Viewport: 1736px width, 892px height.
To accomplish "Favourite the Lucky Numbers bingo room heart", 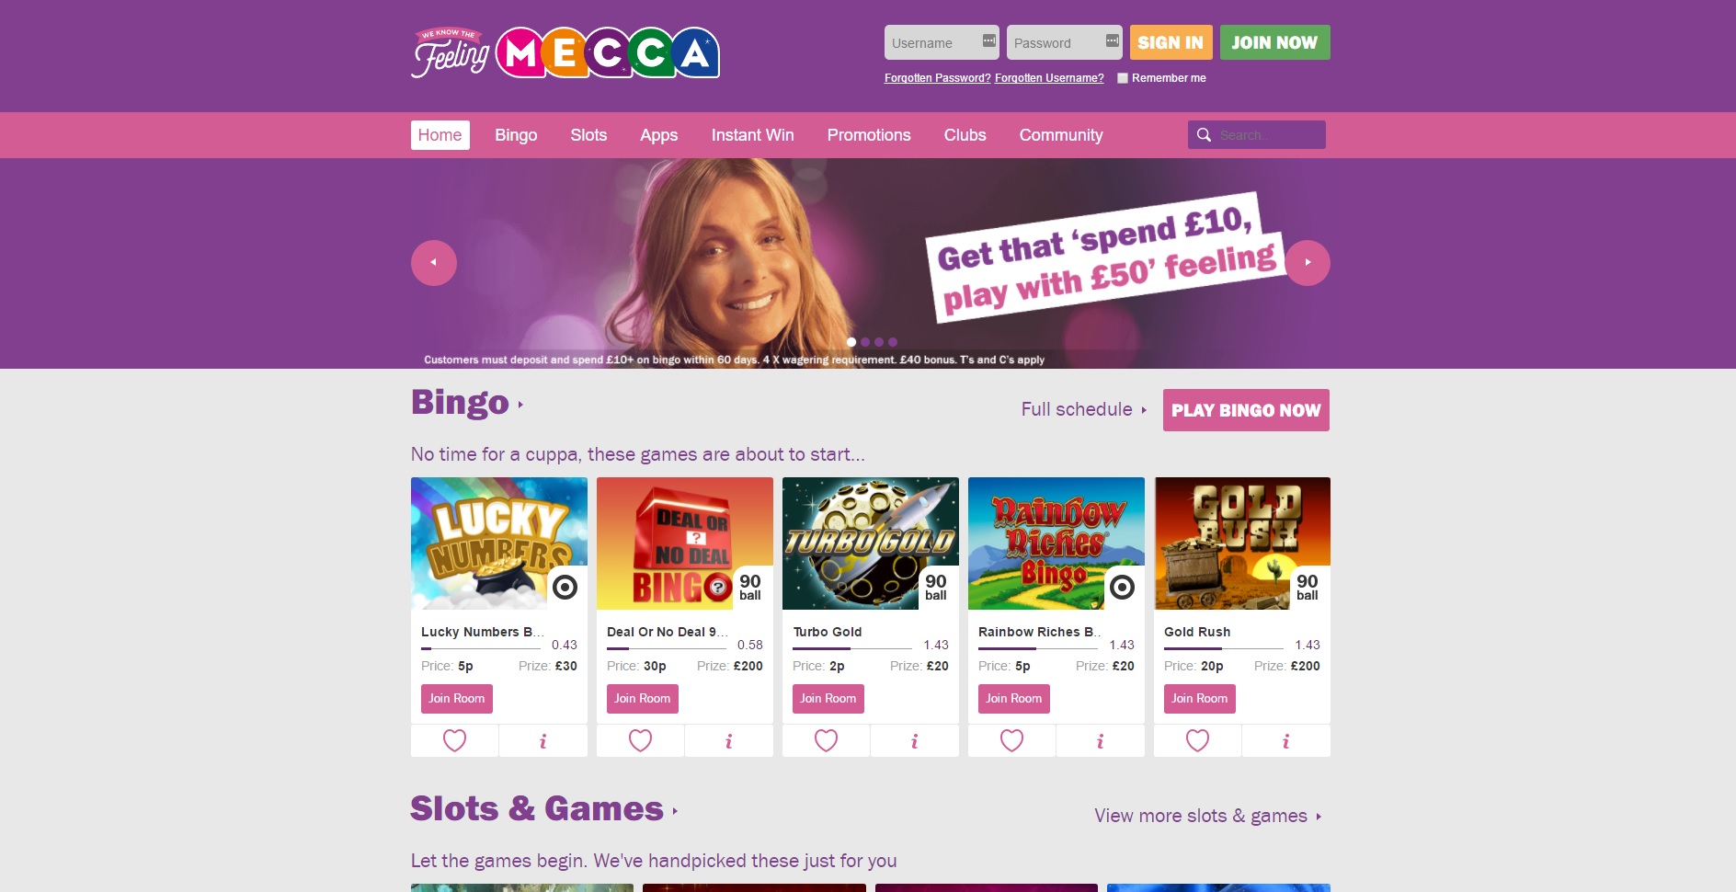I will [x=454, y=740].
